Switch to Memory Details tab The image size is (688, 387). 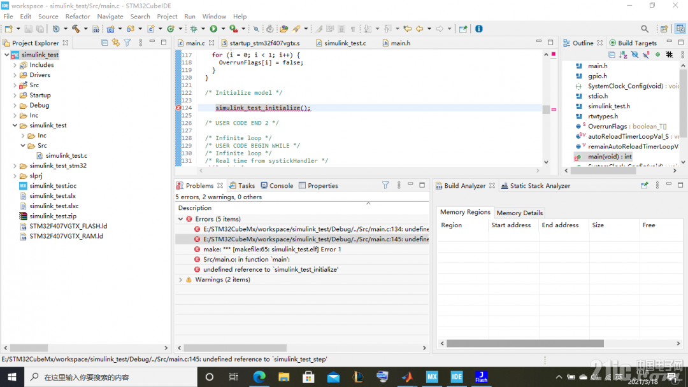pyautogui.click(x=520, y=213)
